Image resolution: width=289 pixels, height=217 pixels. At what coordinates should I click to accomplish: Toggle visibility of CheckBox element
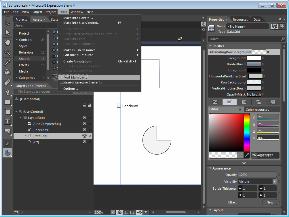[84, 130]
